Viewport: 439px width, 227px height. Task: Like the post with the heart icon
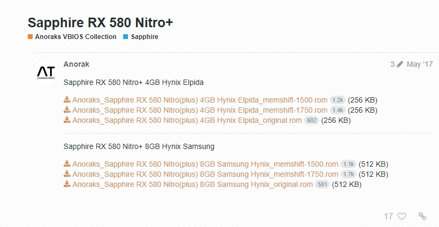[402, 216]
